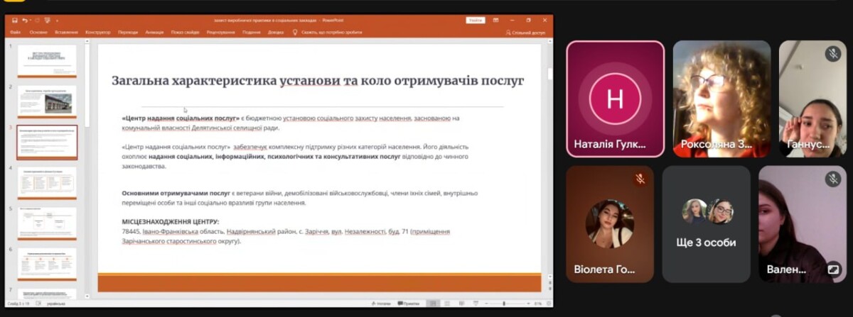
Task: Click the Спільний доступ share button
Action: [525, 32]
